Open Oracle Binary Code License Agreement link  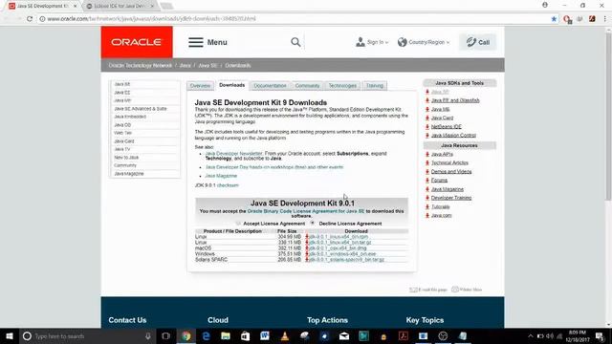[x=306, y=211]
